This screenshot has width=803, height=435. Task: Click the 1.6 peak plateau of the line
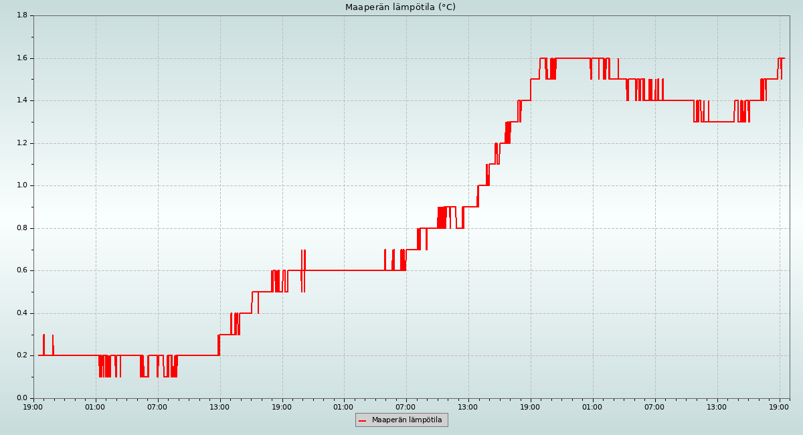pyautogui.click(x=572, y=58)
